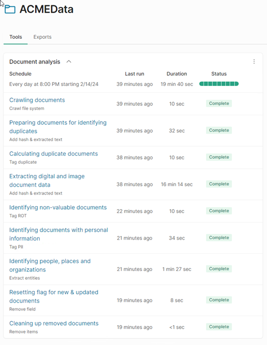Open Identifying people, places and organizations
267x345 pixels.
coord(50,265)
